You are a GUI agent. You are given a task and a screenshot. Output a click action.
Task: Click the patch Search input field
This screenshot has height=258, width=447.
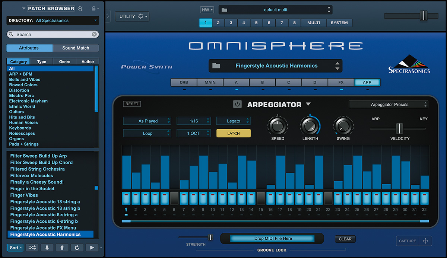tap(53, 34)
